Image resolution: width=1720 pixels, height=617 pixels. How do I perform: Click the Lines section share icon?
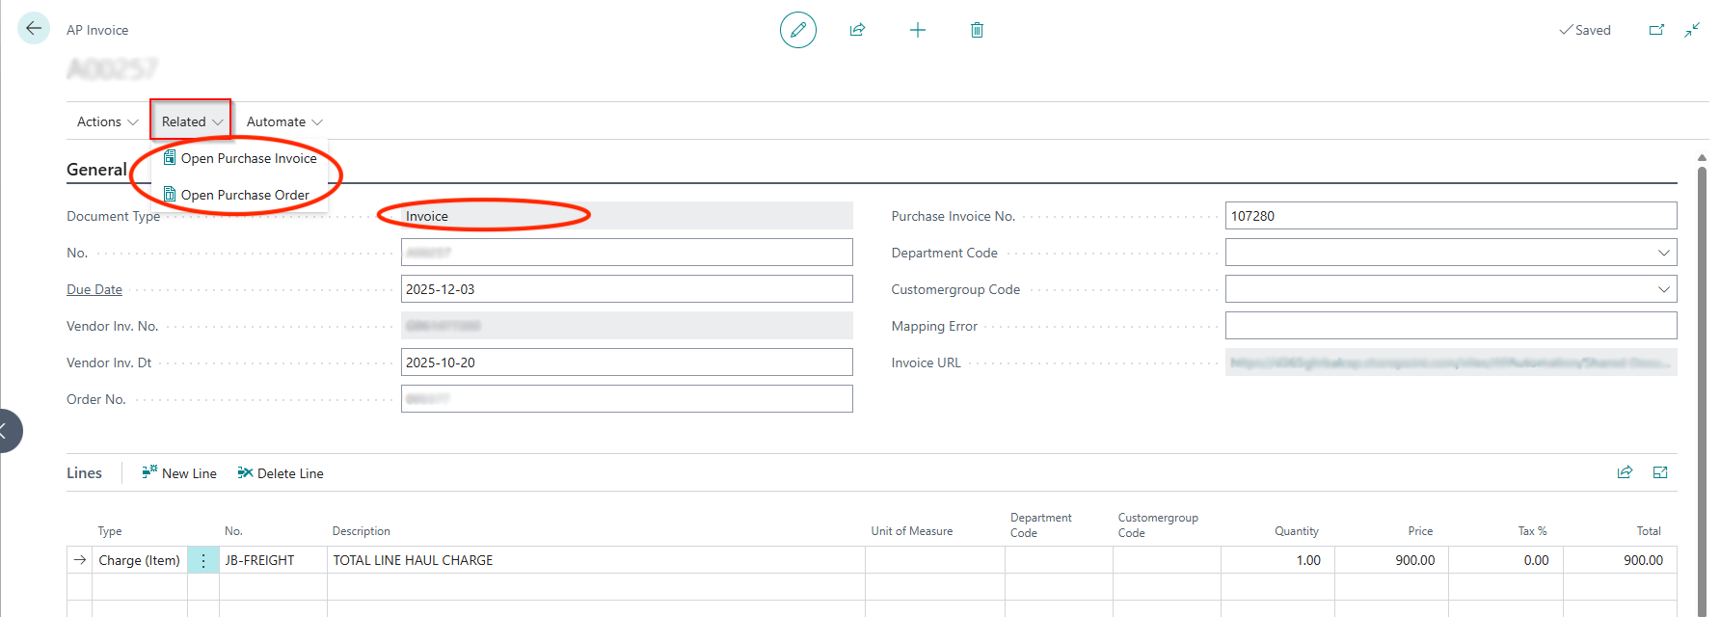pyautogui.click(x=1625, y=472)
